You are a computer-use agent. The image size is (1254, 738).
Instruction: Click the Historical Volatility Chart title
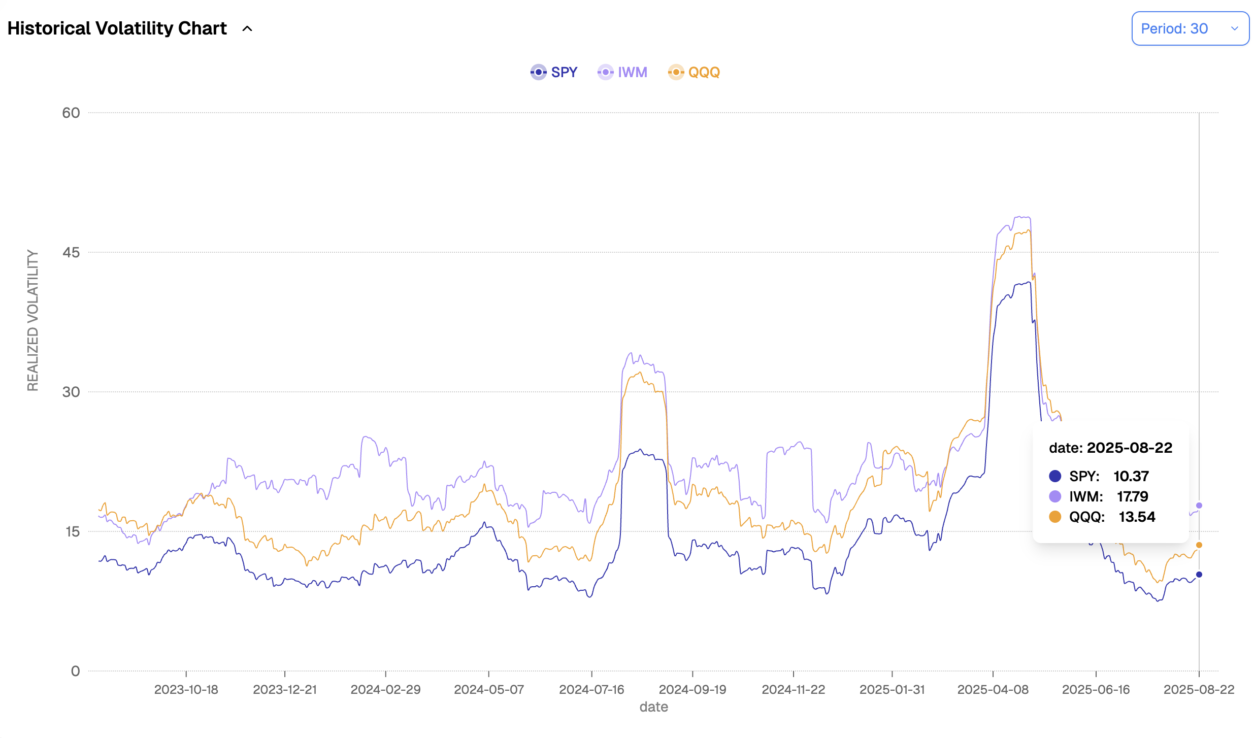click(x=117, y=28)
